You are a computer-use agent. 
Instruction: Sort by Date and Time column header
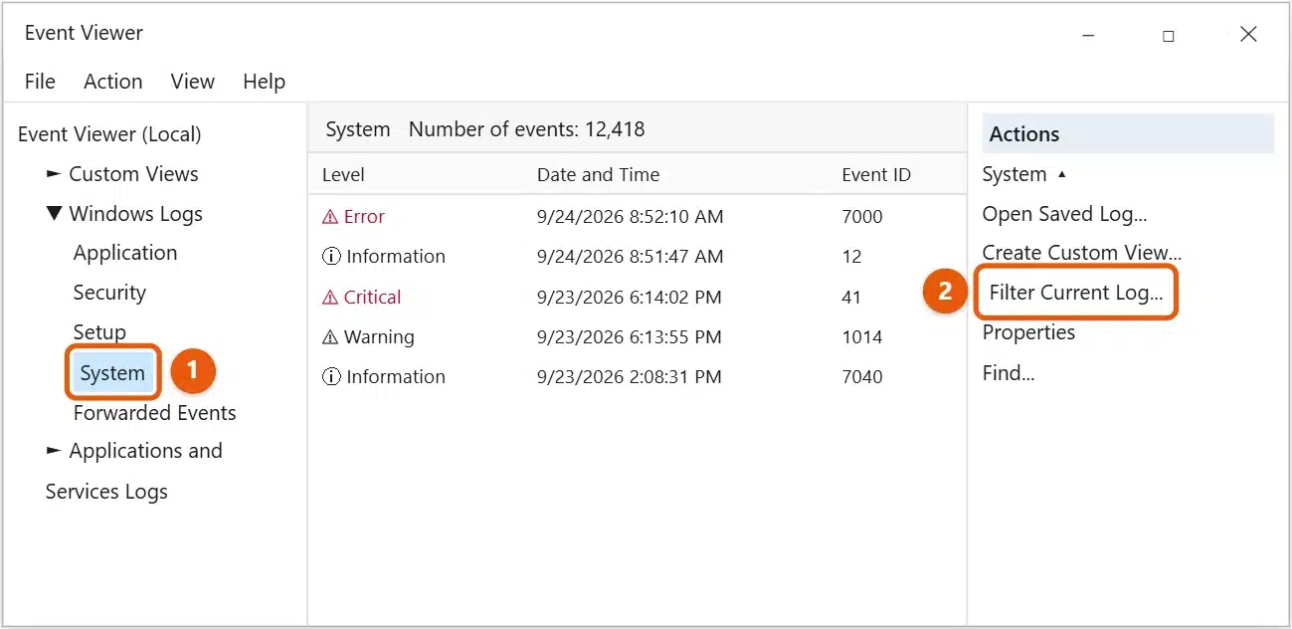pos(598,175)
